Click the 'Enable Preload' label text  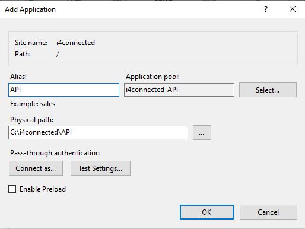click(x=43, y=189)
